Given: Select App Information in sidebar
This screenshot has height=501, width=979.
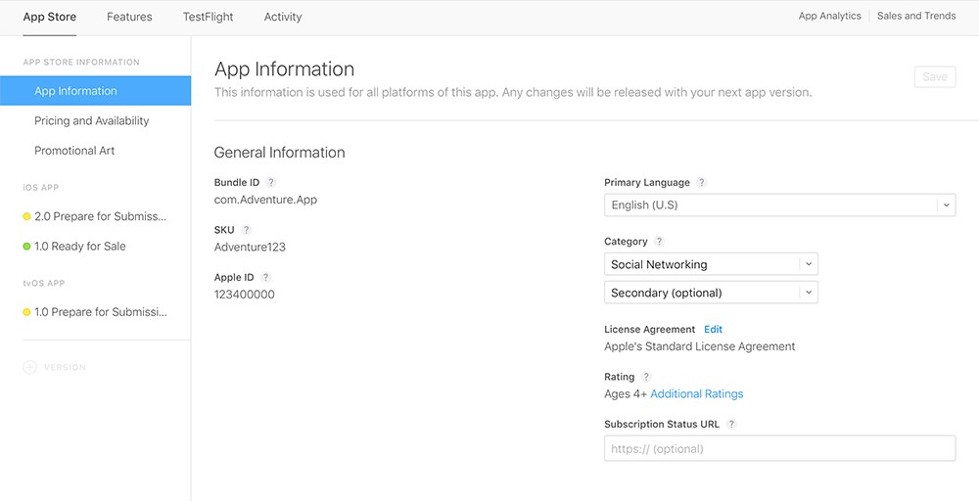Looking at the screenshot, I should click(x=96, y=91).
